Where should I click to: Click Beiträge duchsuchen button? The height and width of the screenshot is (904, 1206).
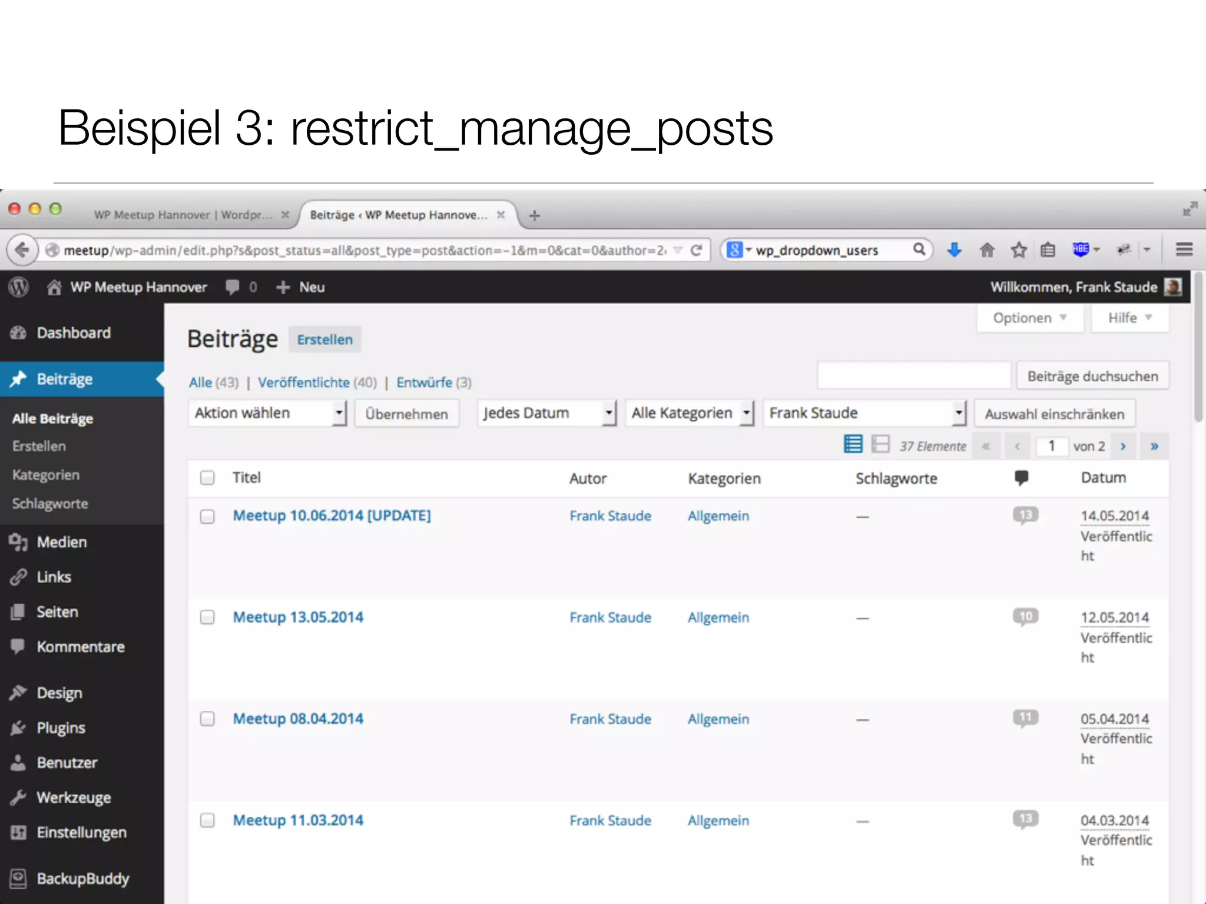1093,376
